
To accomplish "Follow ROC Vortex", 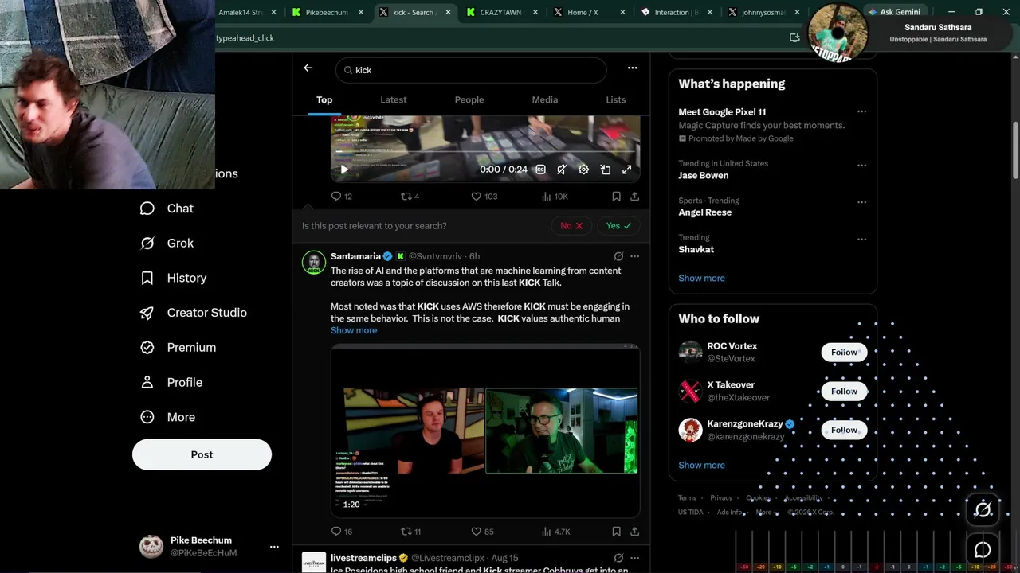I will (844, 353).
